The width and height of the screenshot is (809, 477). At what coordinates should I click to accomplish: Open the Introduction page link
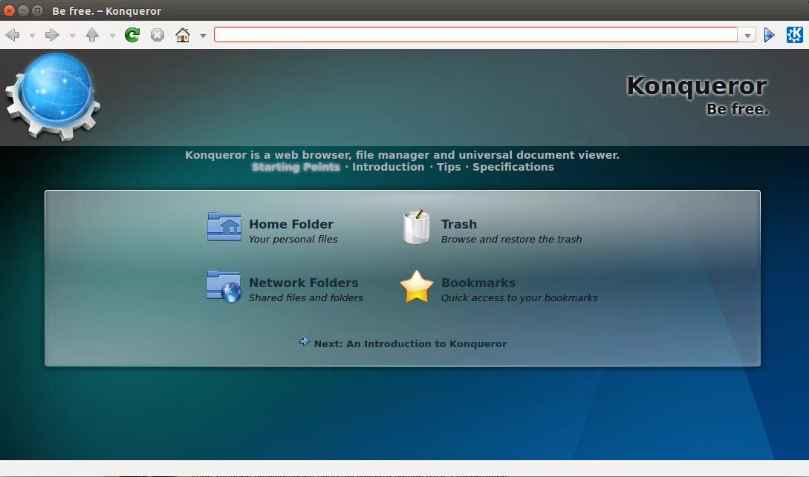pyautogui.click(x=388, y=167)
